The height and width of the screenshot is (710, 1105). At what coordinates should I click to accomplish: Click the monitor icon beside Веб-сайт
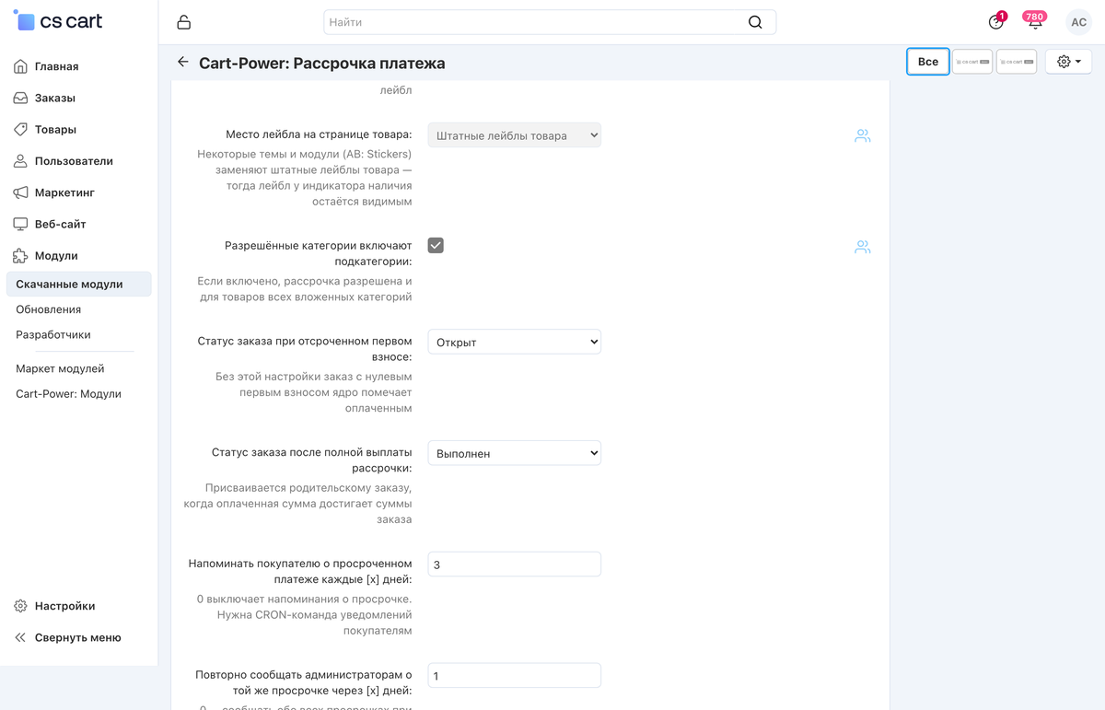(x=20, y=224)
